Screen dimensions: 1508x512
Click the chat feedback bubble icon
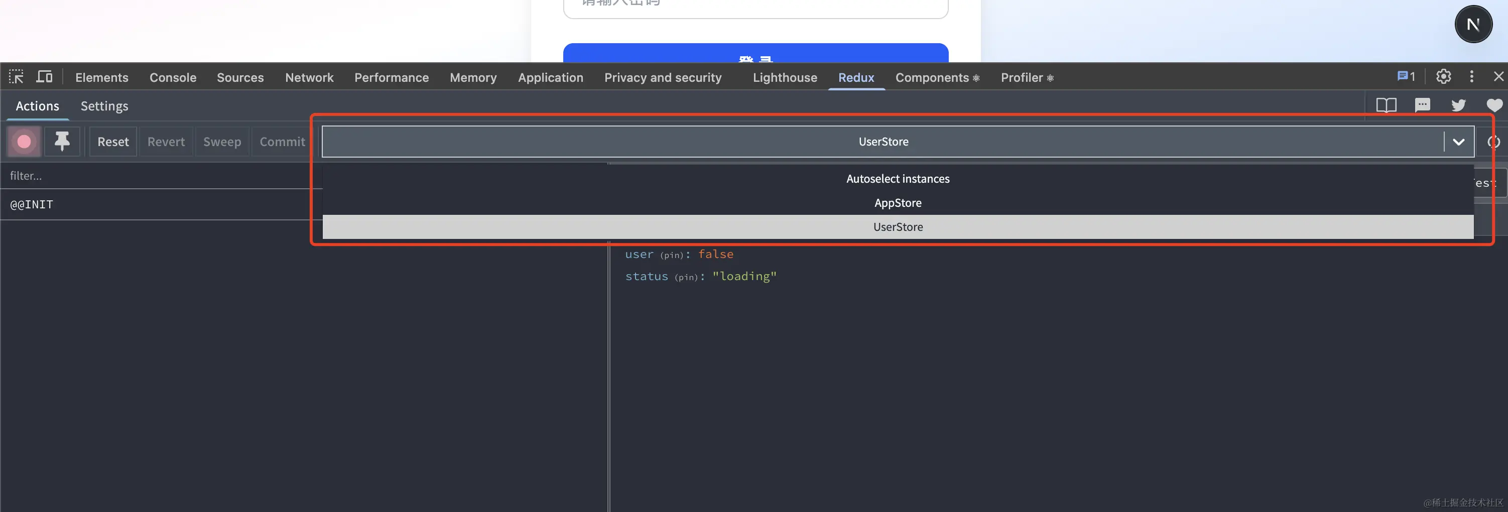(x=1422, y=105)
